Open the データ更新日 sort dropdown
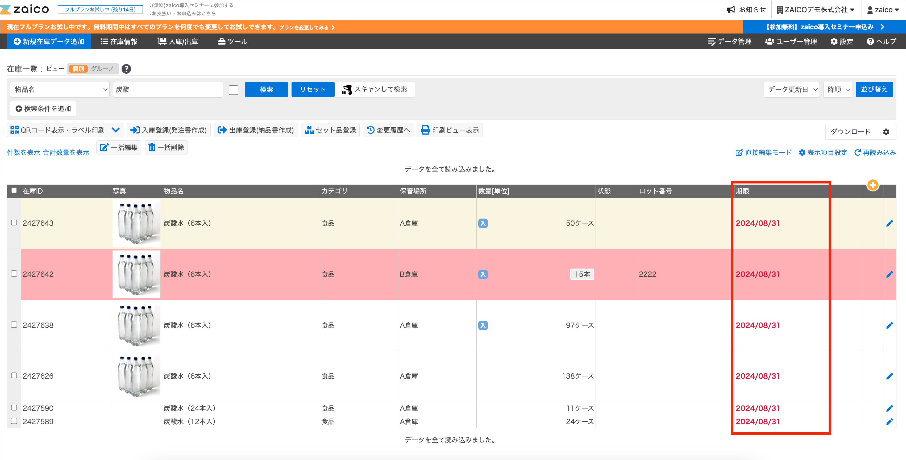This screenshot has width=906, height=460. 791,89
